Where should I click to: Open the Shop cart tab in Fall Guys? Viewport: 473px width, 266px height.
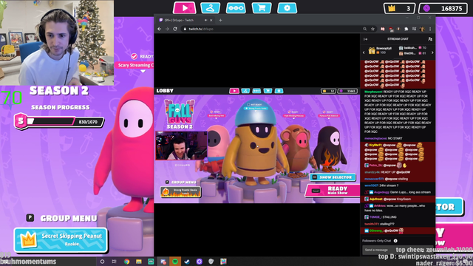[261, 8]
